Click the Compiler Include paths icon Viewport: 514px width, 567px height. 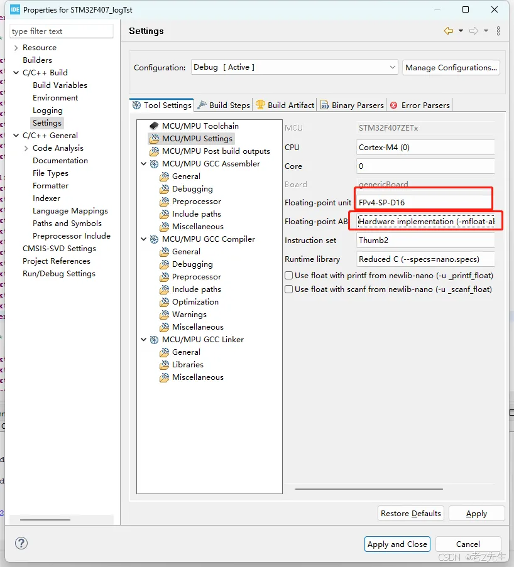click(x=165, y=289)
